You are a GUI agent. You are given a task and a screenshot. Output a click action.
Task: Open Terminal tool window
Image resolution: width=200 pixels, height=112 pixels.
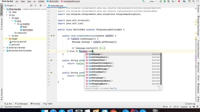pyautogui.click(x=35, y=104)
